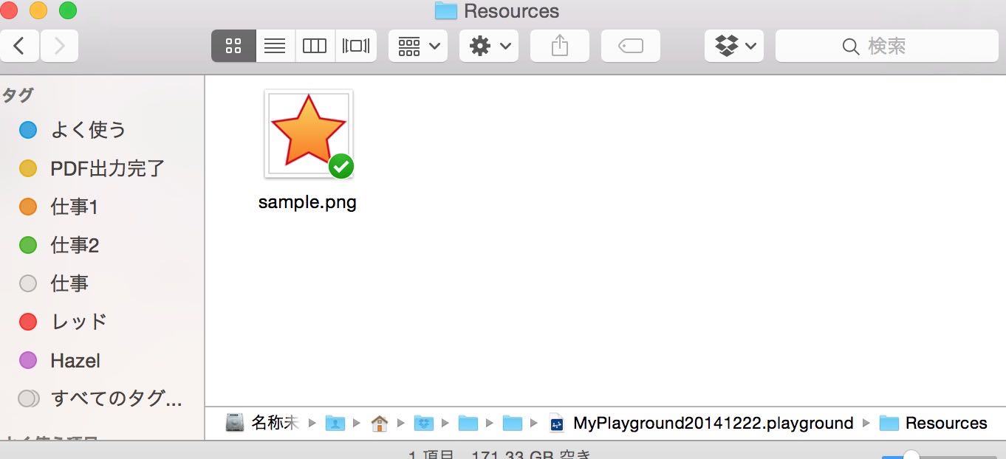Image resolution: width=1006 pixels, height=459 pixels.
Task: Open the Action gear dropdown menu
Action: point(489,46)
